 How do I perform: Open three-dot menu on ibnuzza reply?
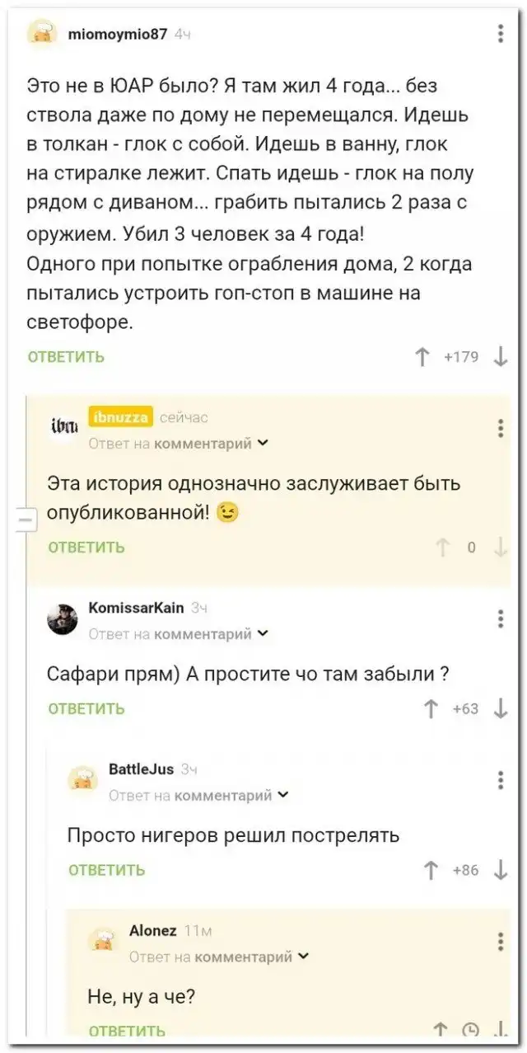501,428
